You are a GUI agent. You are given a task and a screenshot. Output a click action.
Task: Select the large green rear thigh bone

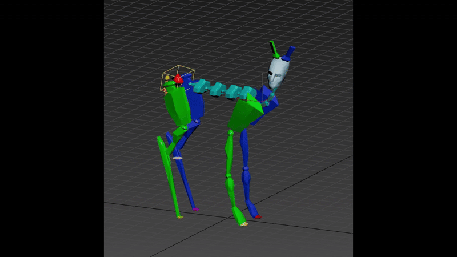pyautogui.click(x=177, y=107)
